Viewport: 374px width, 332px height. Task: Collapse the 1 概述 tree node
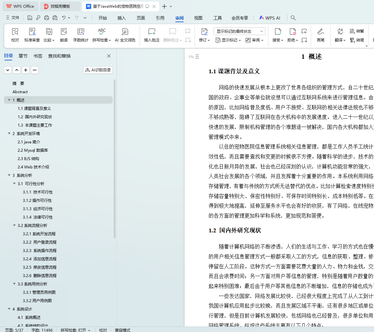pyautogui.click(x=9, y=100)
